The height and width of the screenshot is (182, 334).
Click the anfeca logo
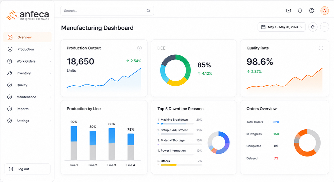(x=28, y=15)
